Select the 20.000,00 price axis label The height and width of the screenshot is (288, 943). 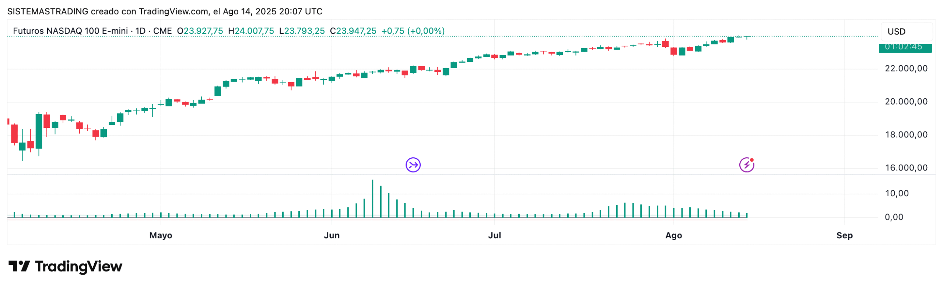pos(906,102)
